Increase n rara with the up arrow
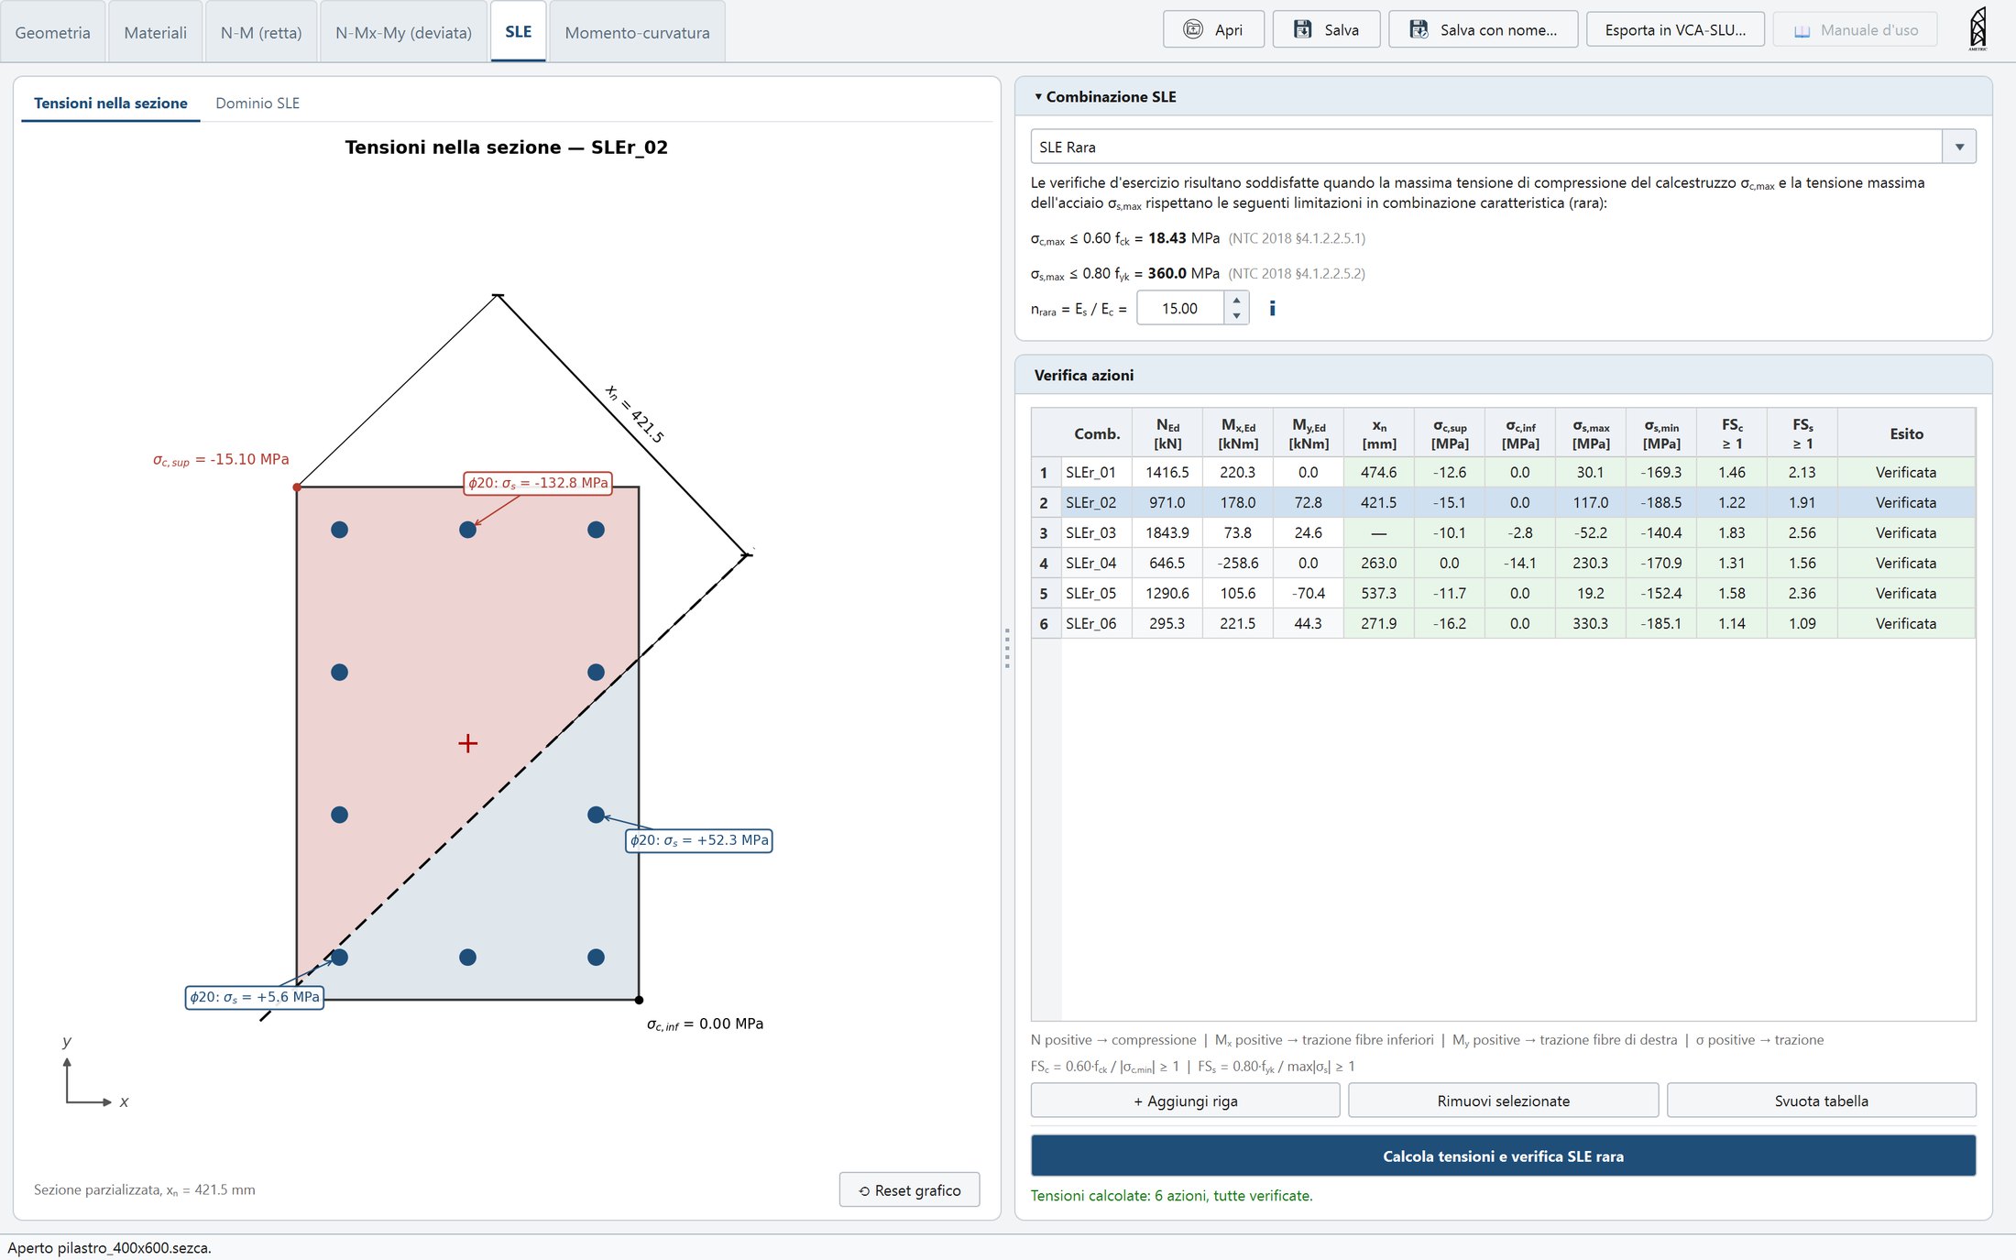This screenshot has height=1260, width=2016. (x=1236, y=300)
